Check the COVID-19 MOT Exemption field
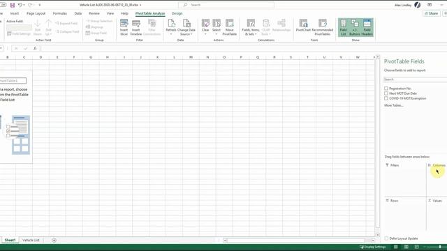 pos(386,98)
